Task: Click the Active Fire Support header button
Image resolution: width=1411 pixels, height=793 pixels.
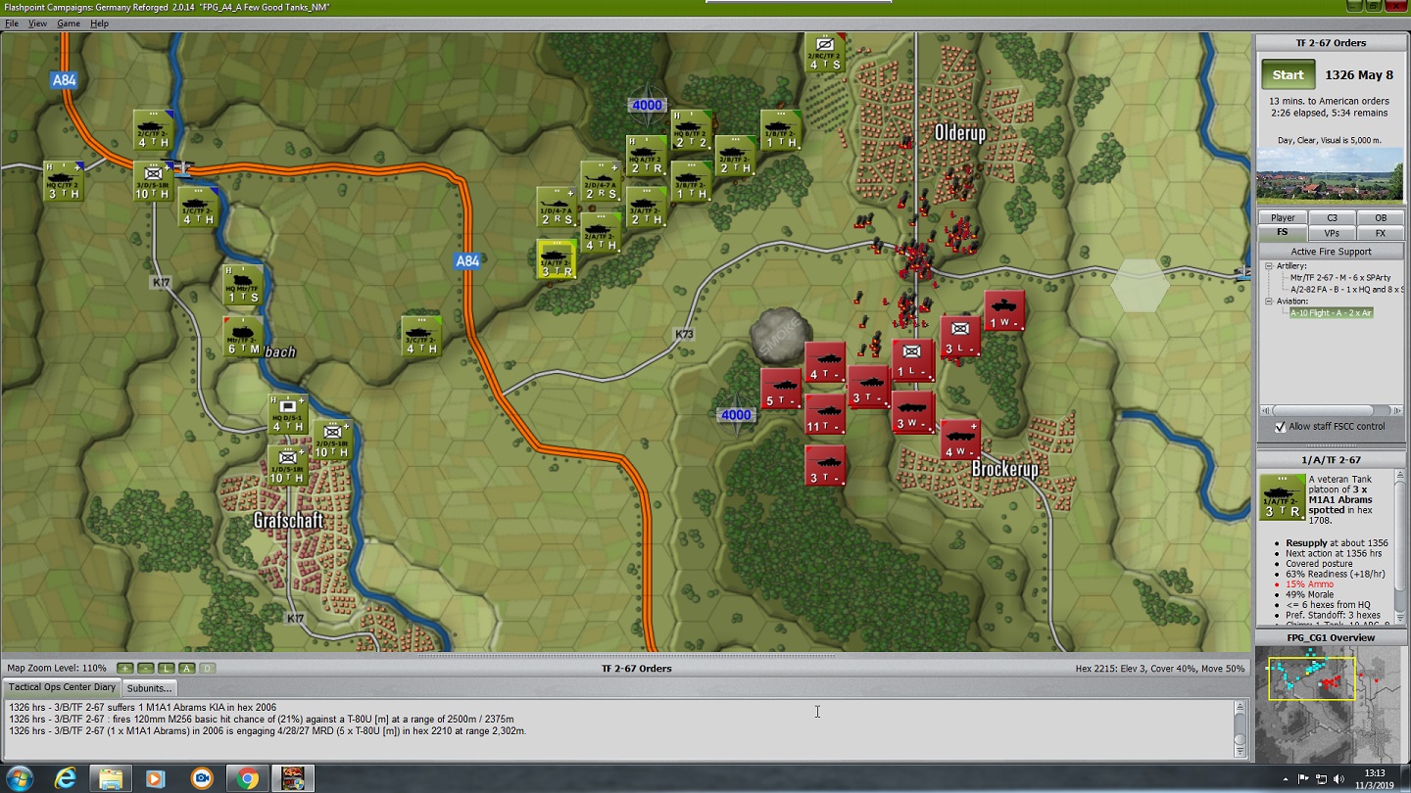Action: point(1331,252)
